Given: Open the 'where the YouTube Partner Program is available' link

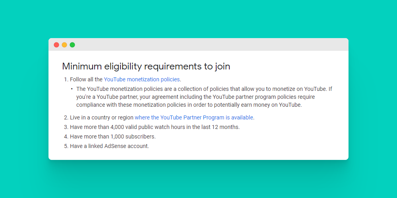Looking at the screenshot, I should pyautogui.click(x=194, y=117).
